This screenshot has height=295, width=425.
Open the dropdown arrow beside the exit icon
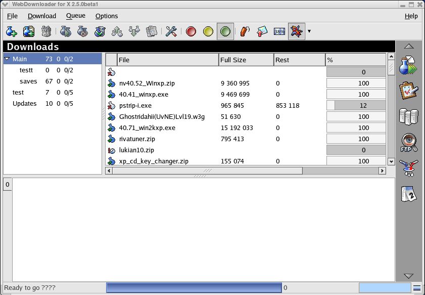[x=308, y=31]
